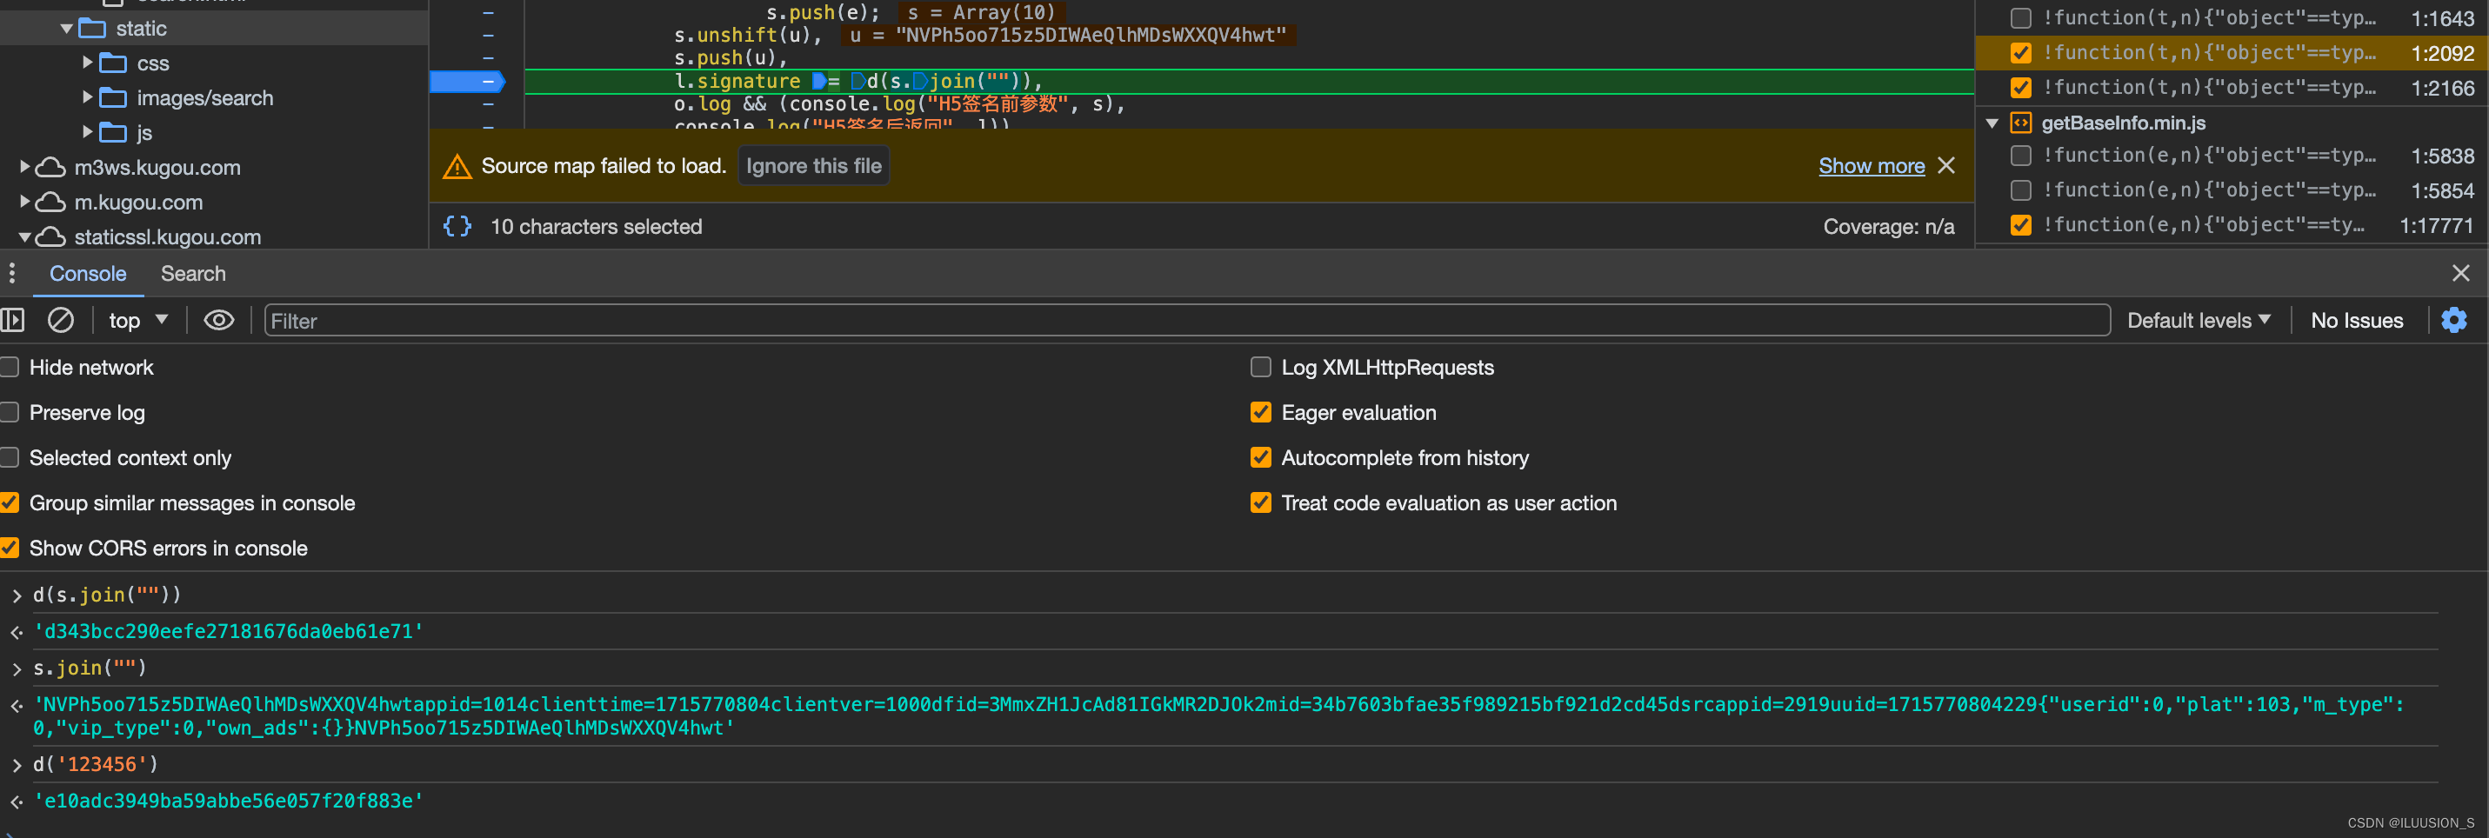Screen dimensions: 2489x838
Task: Click Coverage: n/a status
Action: click(x=1888, y=227)
